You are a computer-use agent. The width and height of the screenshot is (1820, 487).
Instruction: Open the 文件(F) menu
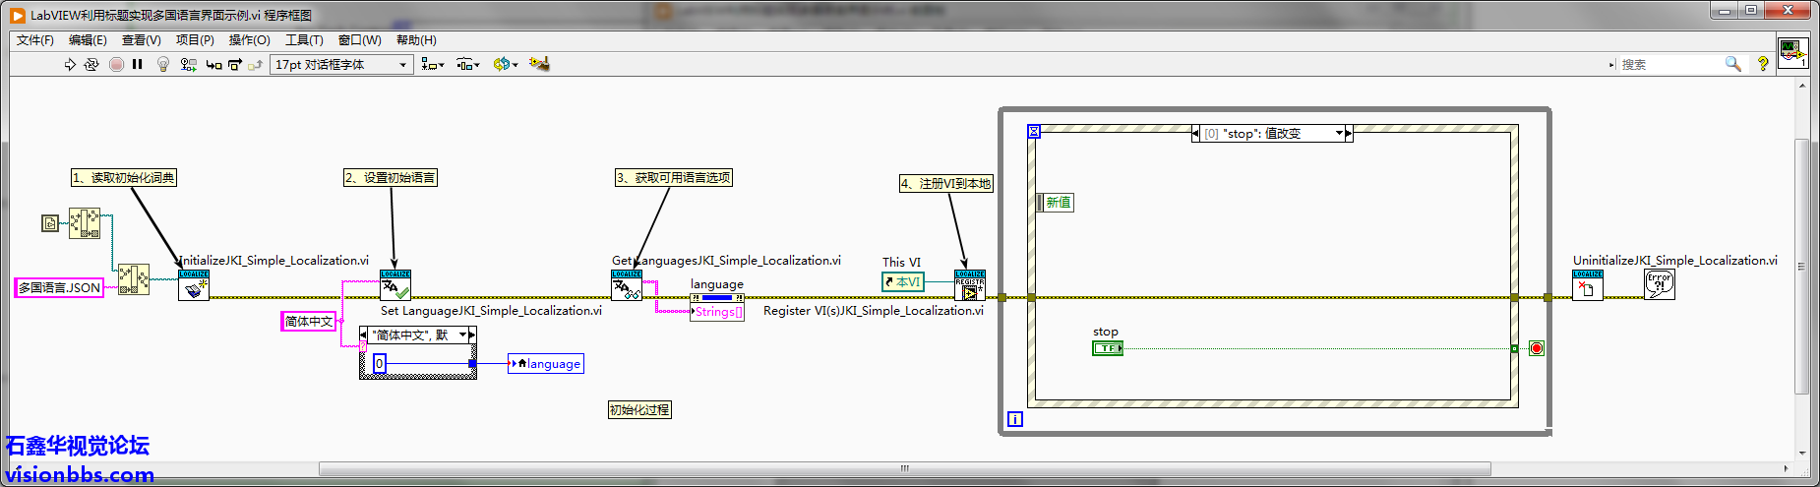[35, 40]
